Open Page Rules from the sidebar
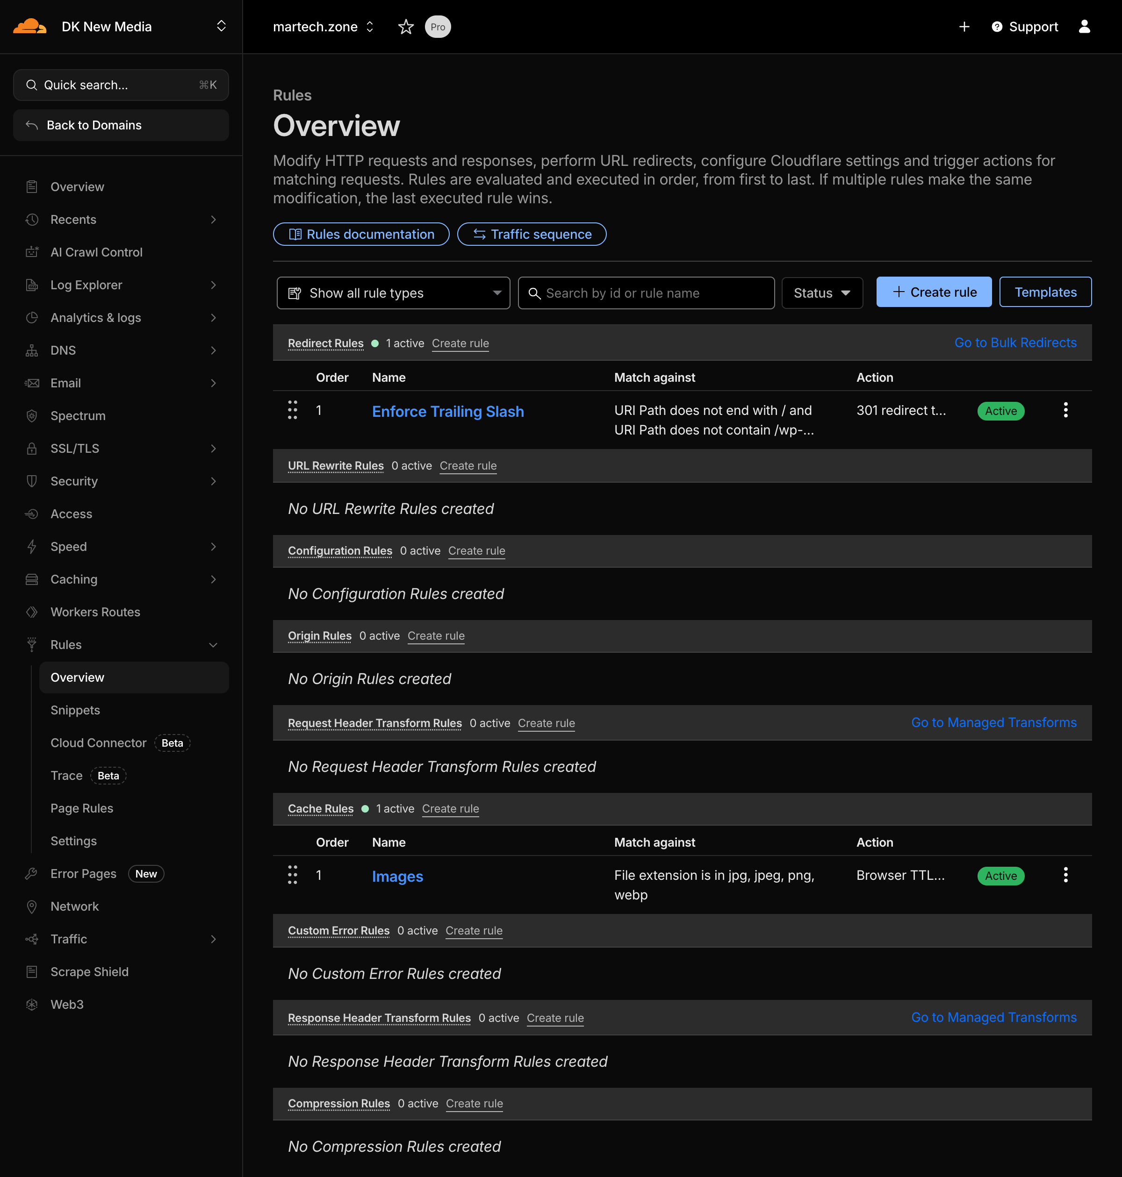Screen dimensions: 1122x1177 pyautogui.click(x=81, y=808)
